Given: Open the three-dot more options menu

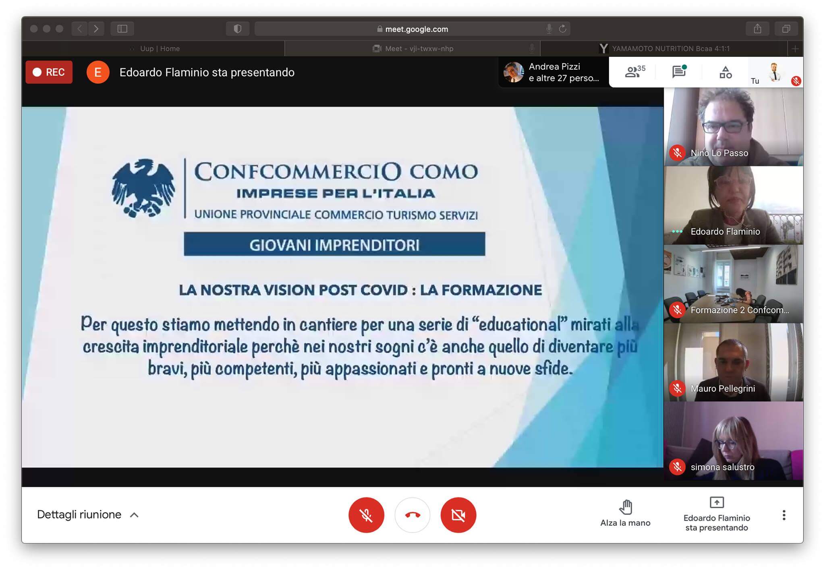Looking at the screenshot, I should [784, 515].
